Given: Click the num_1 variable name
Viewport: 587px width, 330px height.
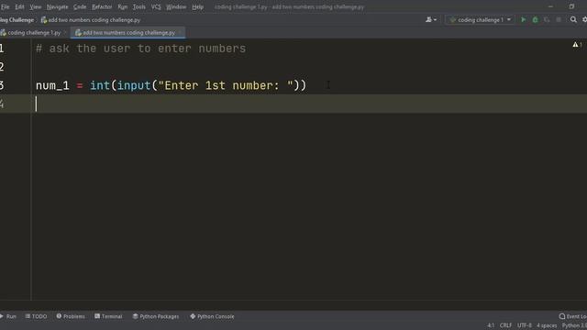Looking at the screenshot, I should click(52, 85).
